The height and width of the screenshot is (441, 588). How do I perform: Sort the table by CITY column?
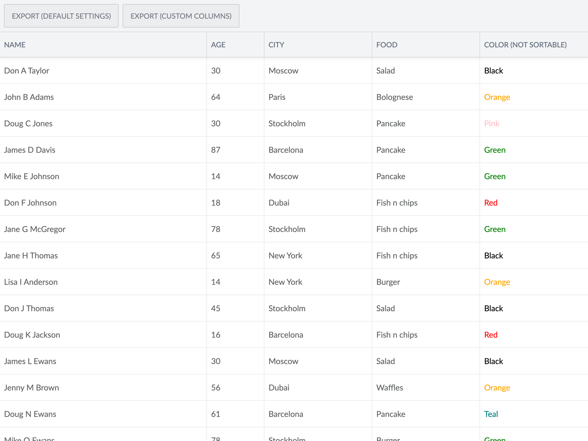(276, 45)
